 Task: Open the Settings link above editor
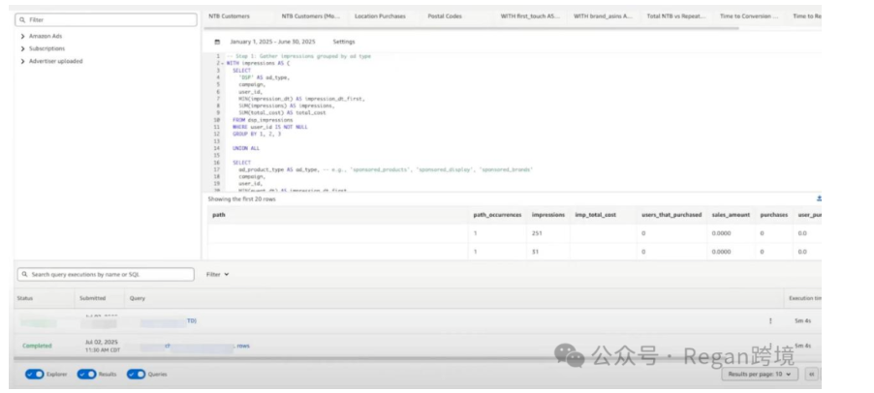pyautogui.click(x=343, y=43)
